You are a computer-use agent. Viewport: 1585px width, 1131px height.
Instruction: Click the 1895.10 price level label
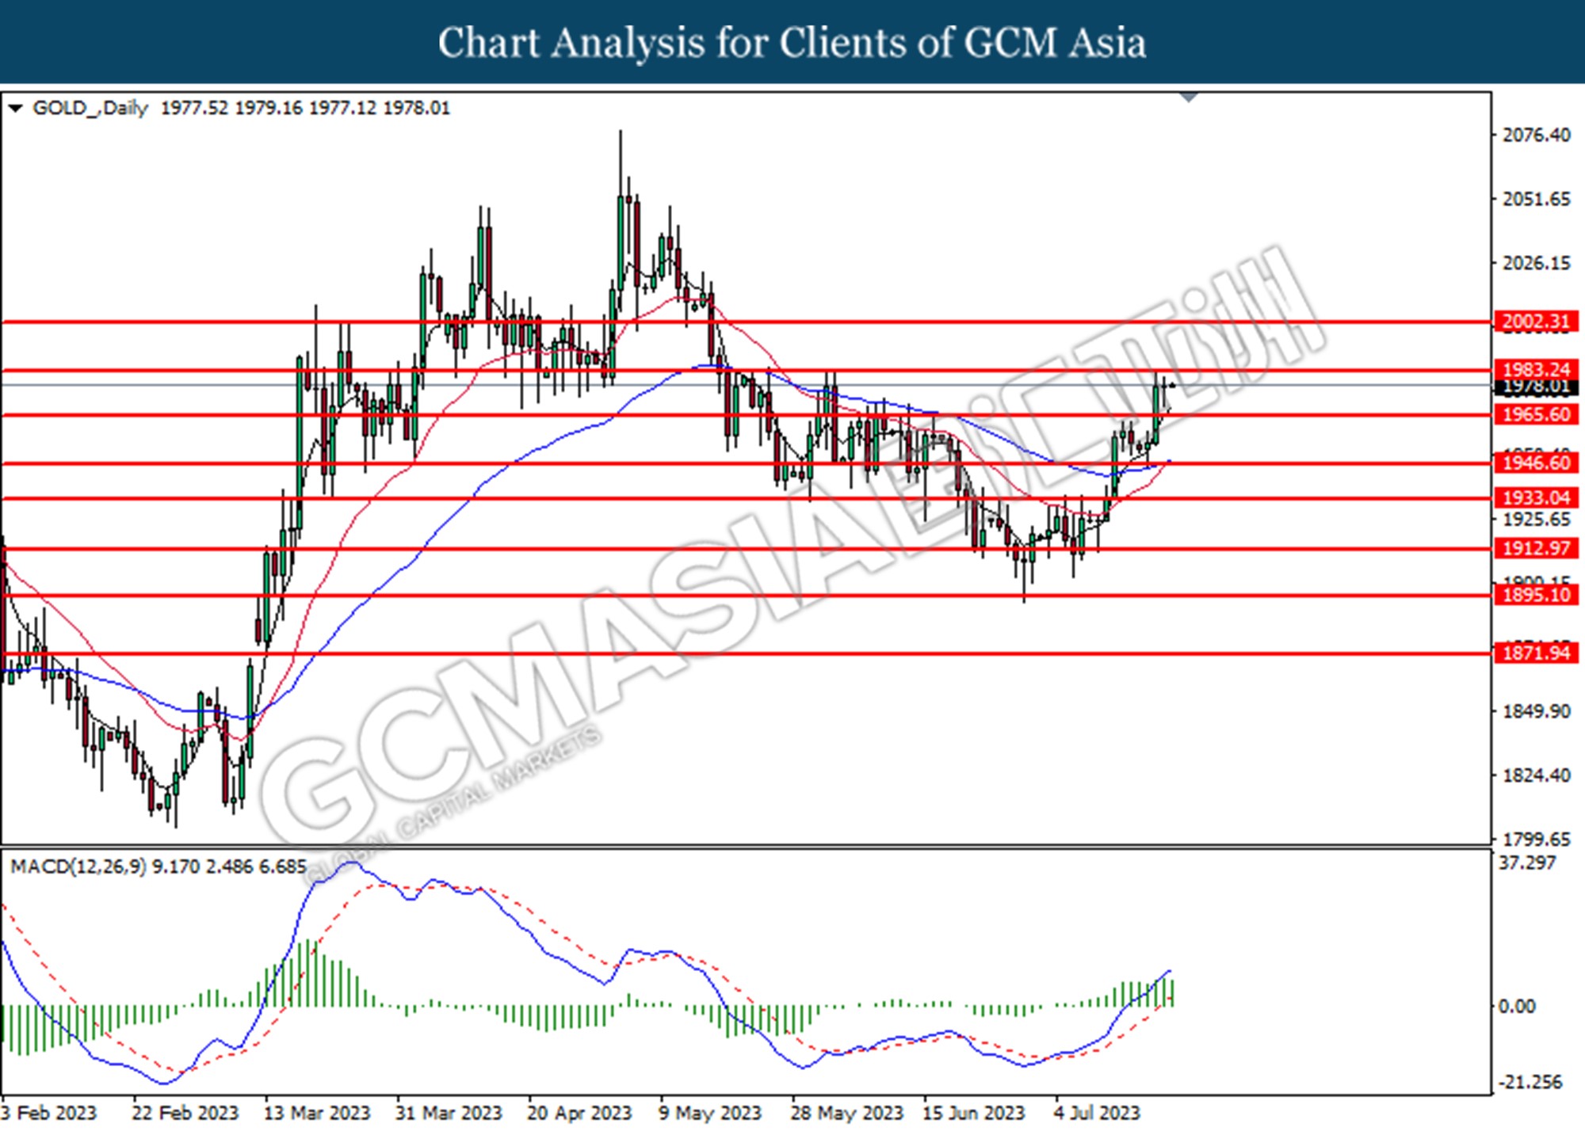(x=1536, y=595)
